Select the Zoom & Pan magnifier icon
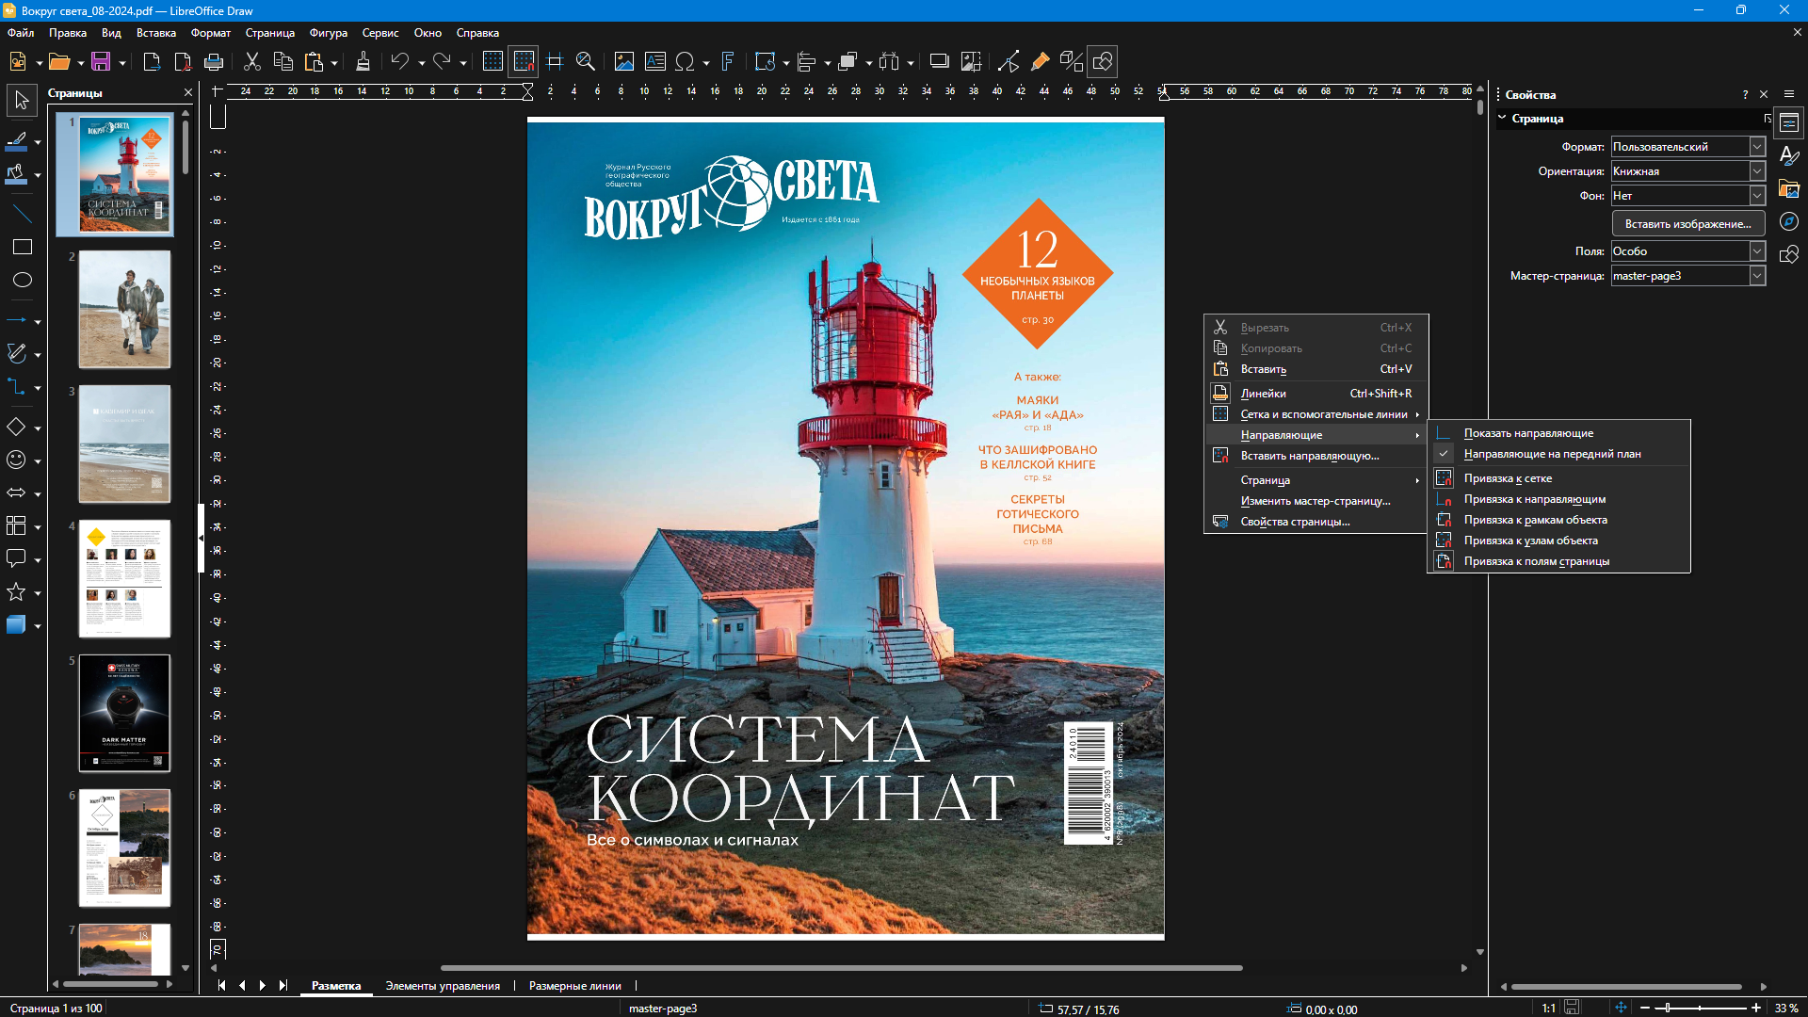 [585, 62]
